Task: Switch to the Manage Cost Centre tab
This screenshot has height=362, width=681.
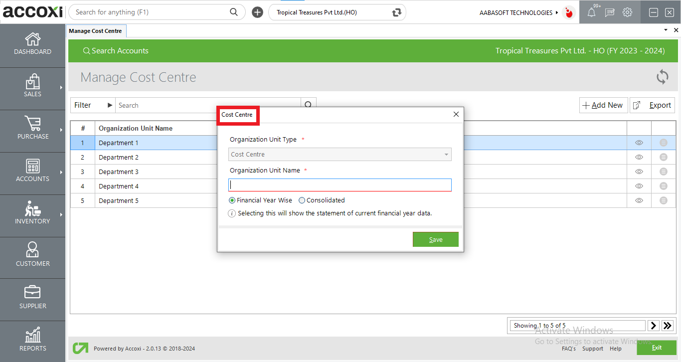Action: coord(96,30)
